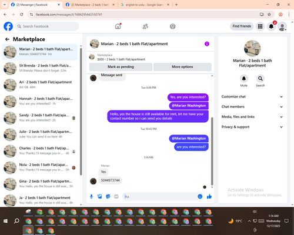The width and height of the screenshot is (294, 235).
Task: Focus the Search Facebook field
Action: [47, 26]
